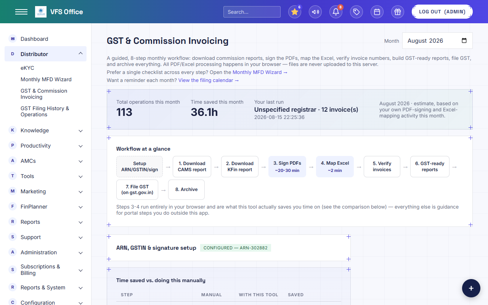This screenshot has height=305, width=488.
Task: Open the gift icon in header
Action: tap(398, 12)
